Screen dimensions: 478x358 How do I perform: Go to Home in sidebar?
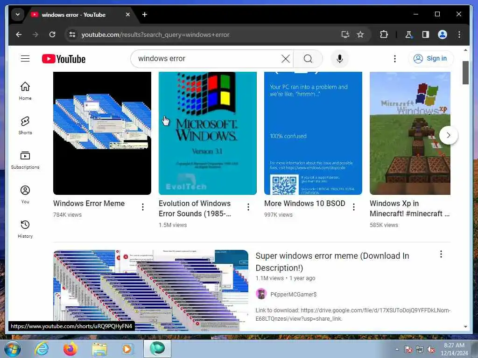click(x=25, y=91)
